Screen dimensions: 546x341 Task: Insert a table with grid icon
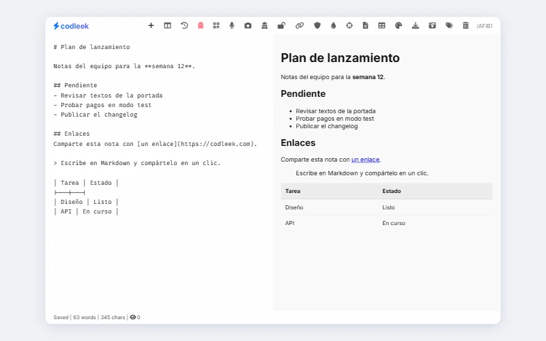pos(382,25)
